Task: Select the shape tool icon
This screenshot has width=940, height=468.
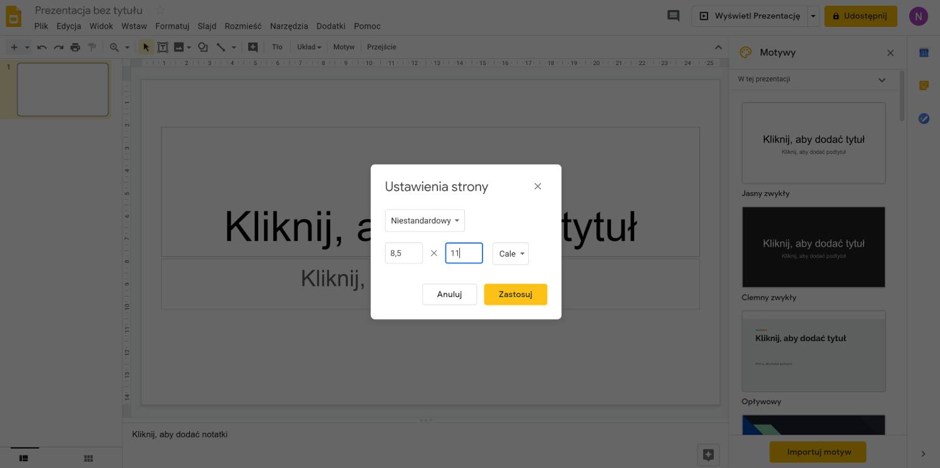Action: tap(202, 47)
